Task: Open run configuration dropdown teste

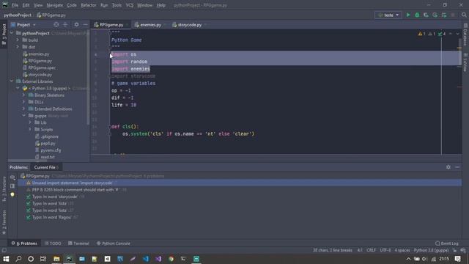Action: [x=388, y=15]
